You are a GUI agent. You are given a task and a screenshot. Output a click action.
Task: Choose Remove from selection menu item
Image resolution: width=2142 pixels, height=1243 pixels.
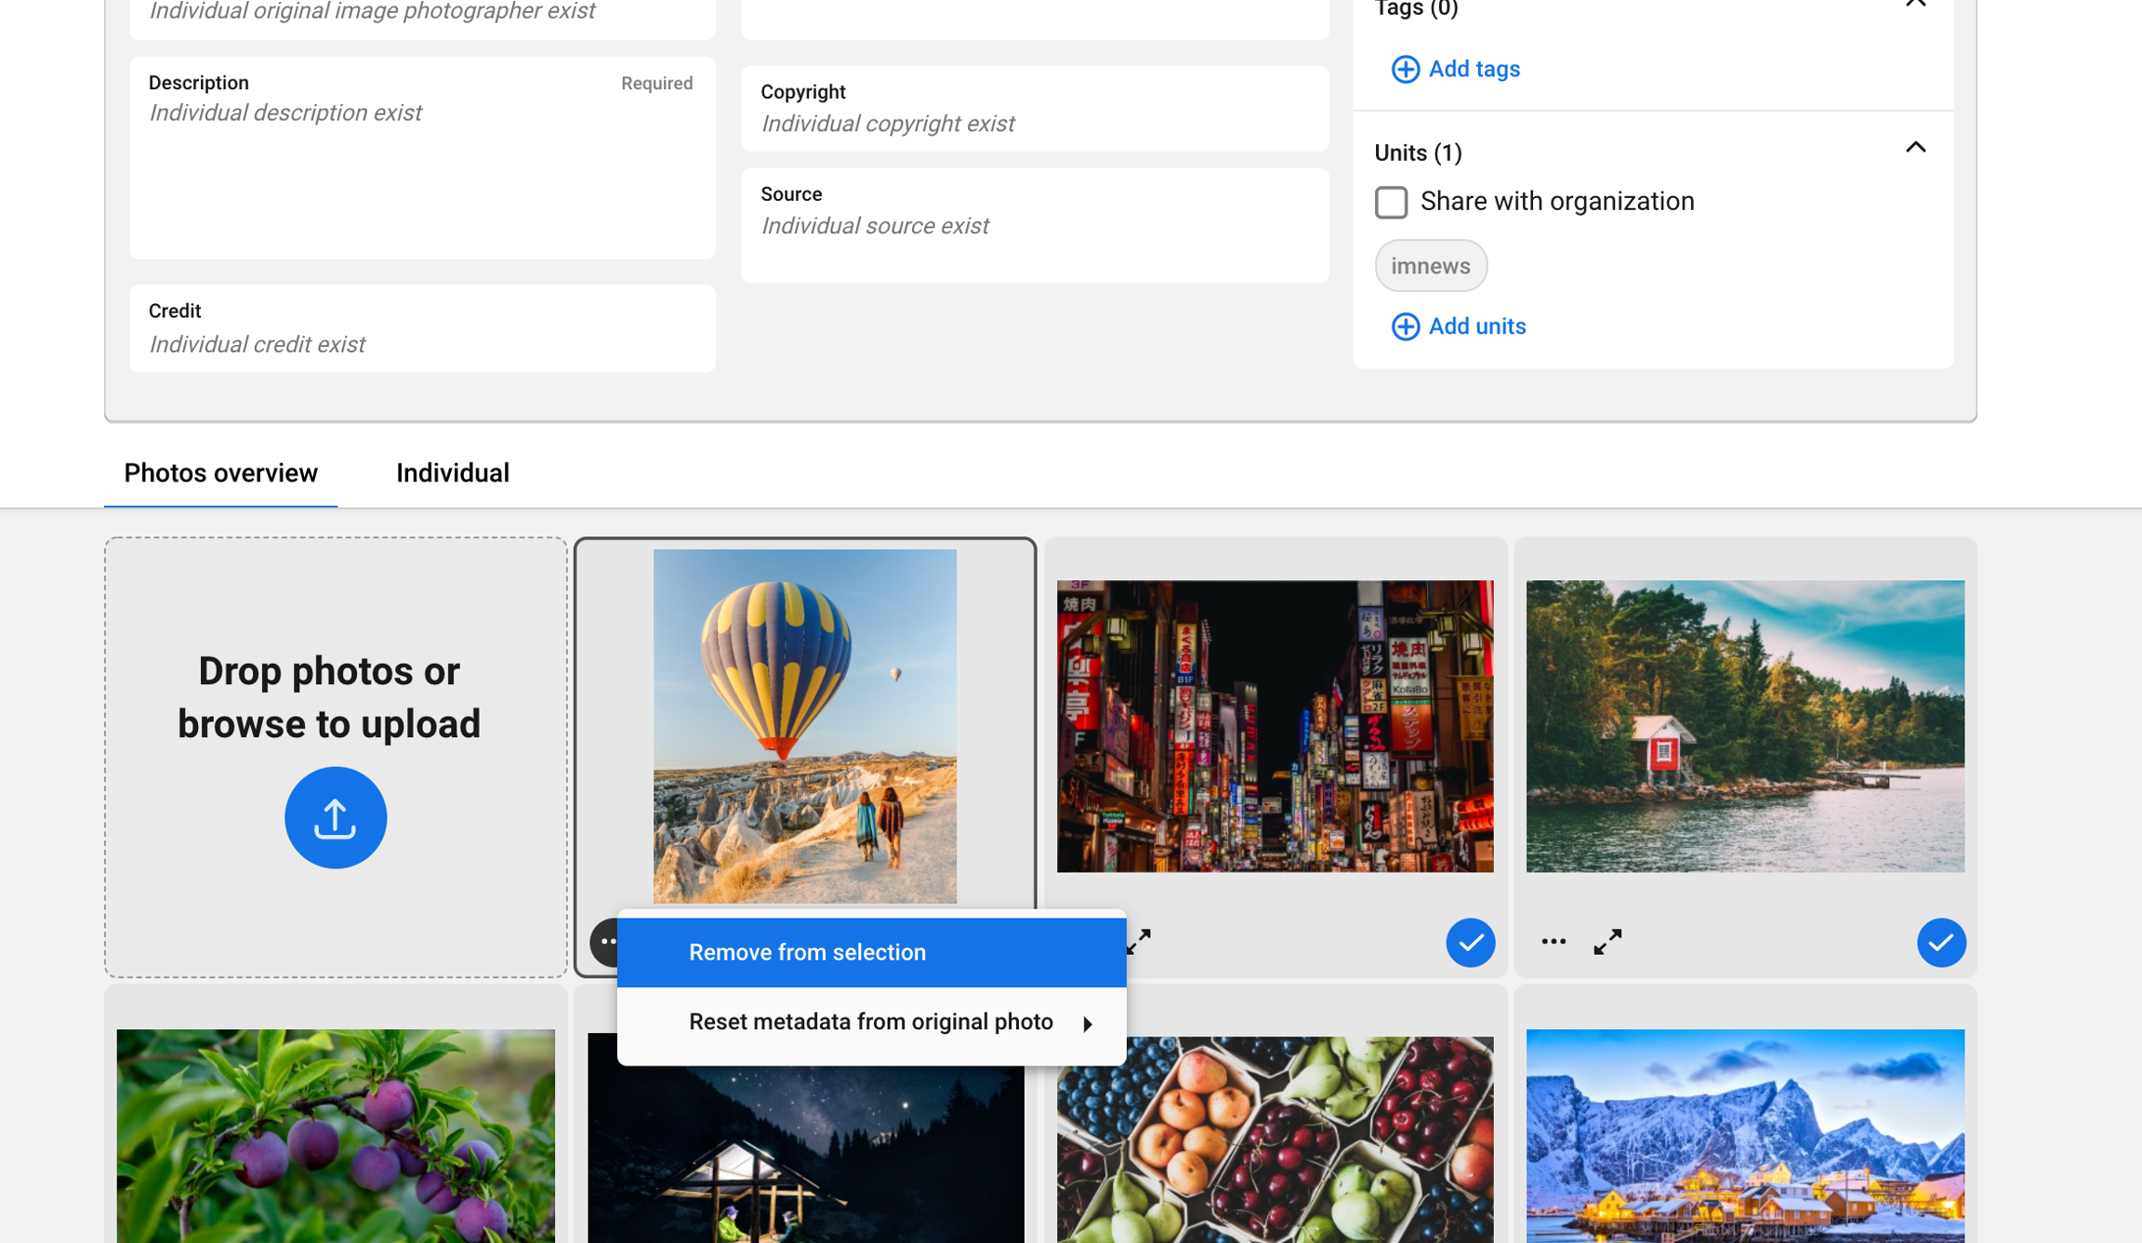[806, 952]
